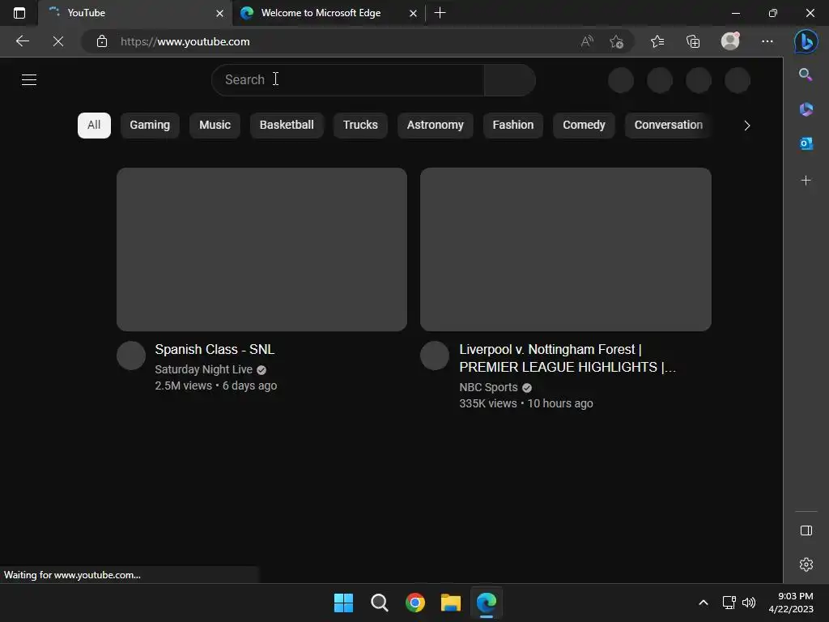Open the Collections icon in the toolbar
The width and height of the screenshot is (829, 622).
coord(693,41)
